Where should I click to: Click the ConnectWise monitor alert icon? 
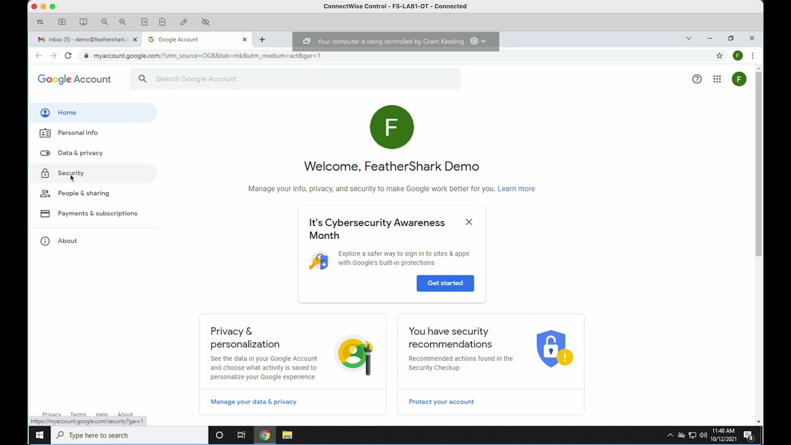[x=83, y=22]
